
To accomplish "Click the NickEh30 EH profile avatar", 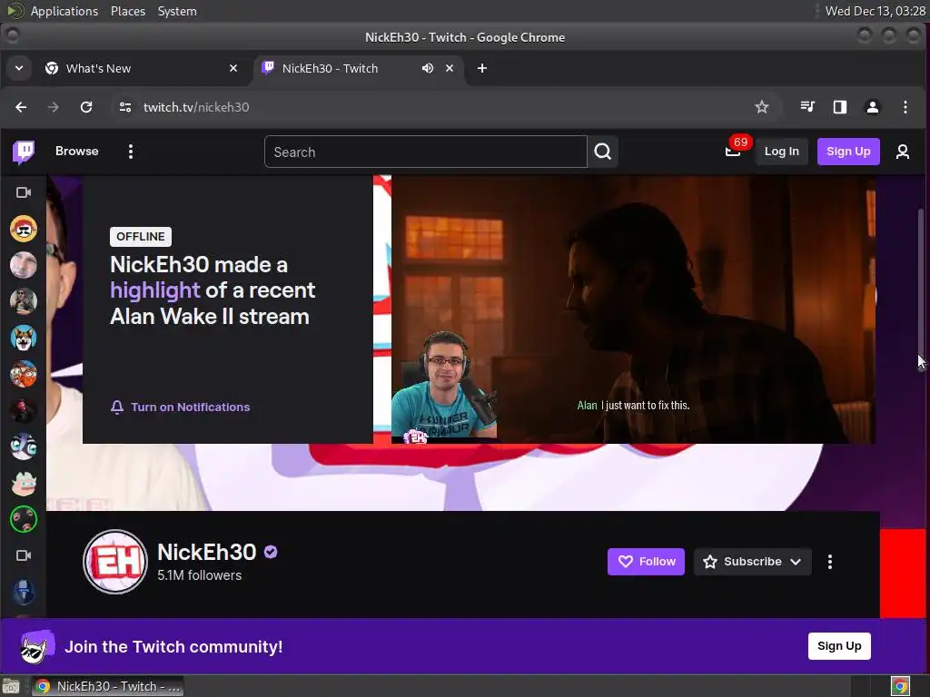I will (115, 561).
